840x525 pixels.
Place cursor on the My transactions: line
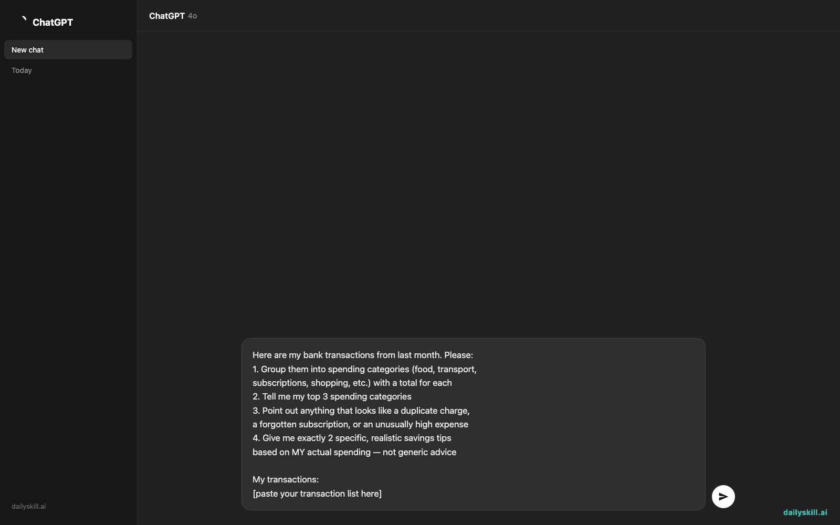tap(286, 479)
